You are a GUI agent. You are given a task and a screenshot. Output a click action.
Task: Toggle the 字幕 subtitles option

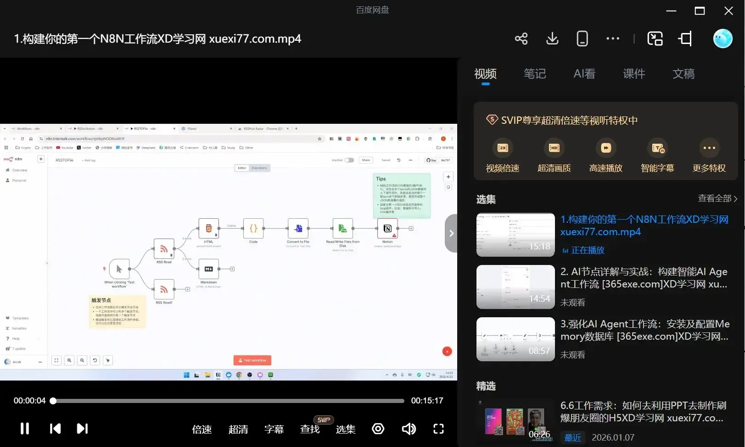(x=274, y=429)
